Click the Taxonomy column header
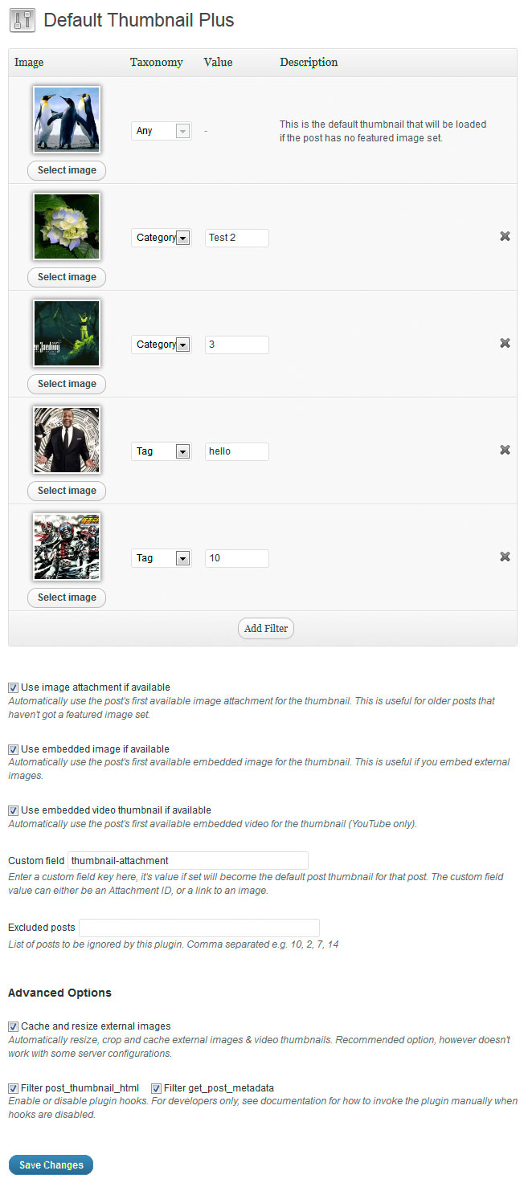This screenshot has height=1187, width=524. 157,63
